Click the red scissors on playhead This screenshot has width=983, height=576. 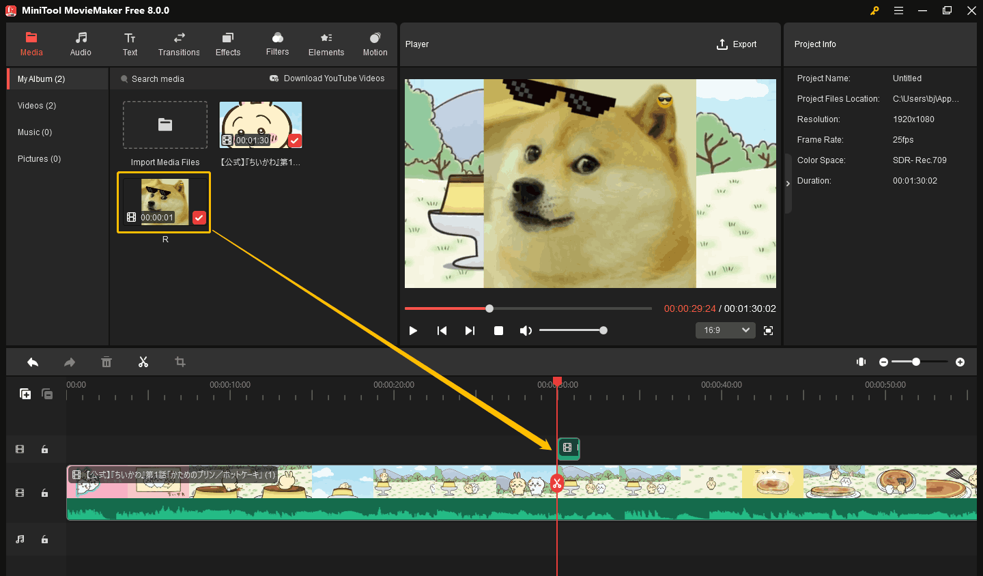(557, 484)
